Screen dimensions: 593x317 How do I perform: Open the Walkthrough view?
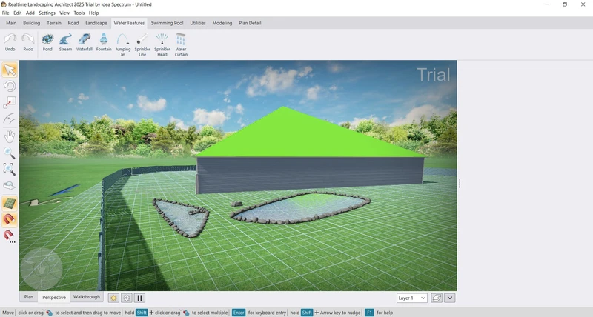[86, 297]
